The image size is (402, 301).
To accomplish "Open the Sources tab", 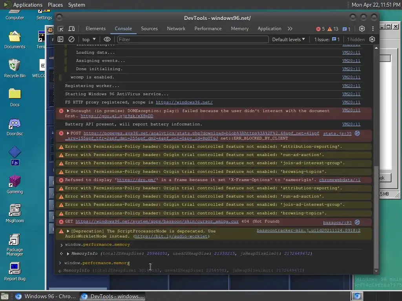I will pos(149,29).
